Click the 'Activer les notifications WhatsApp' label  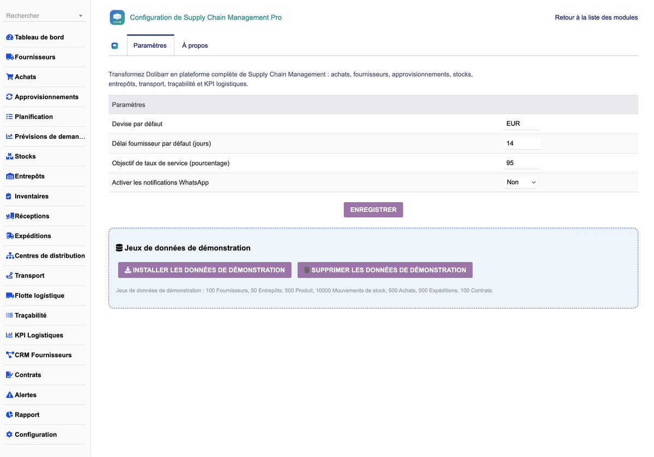160,182
